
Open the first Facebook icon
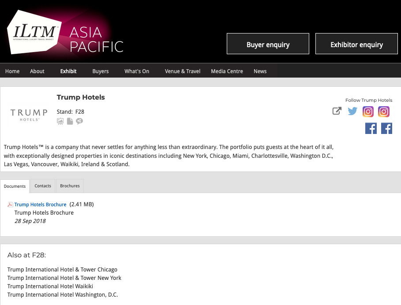point(371,128)
